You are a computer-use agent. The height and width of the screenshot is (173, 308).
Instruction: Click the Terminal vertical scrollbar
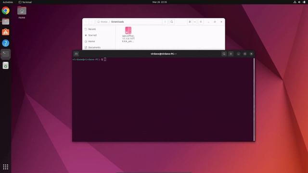(x=254, y=99)
